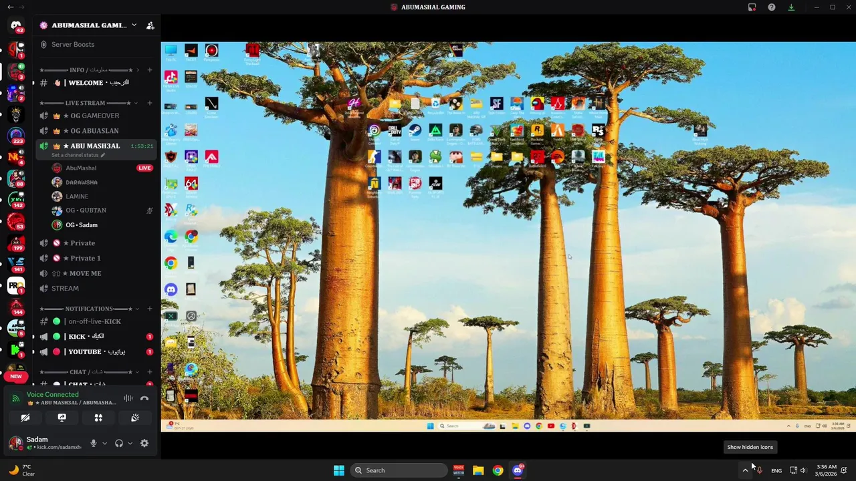The height and width of the screenshot is (481, 856).
Task: Add a channel to NOTIFICATIONS category
Action: [x=150, y=309]
